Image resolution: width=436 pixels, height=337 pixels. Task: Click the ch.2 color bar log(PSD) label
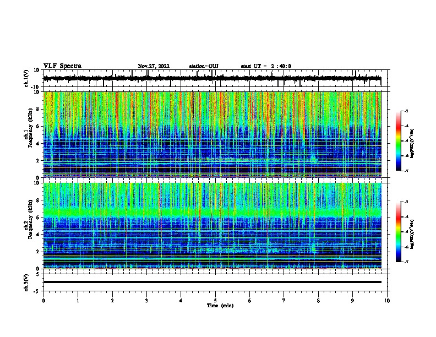coord(412,235)
